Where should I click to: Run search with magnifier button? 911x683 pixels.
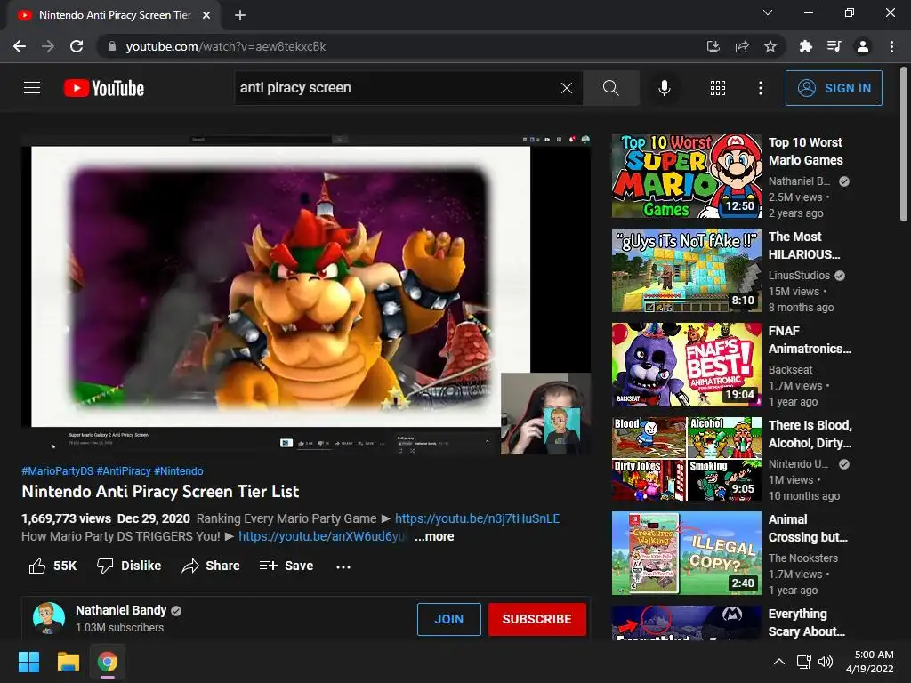pos(610,88)
